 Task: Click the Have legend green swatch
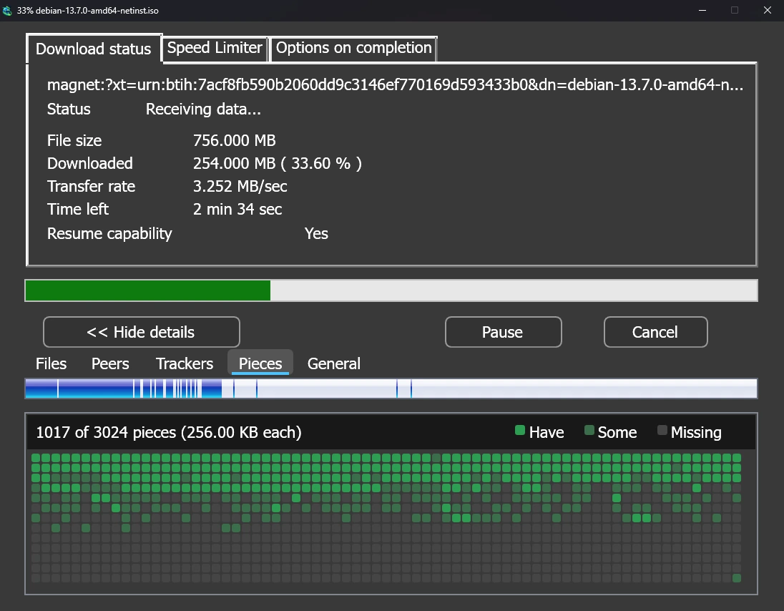[519, 430]
